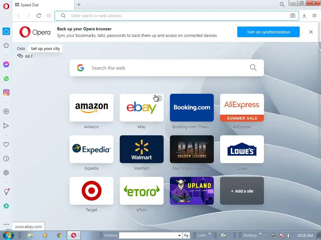This screenshot has width=321, height=240.
Task: Open Pinboards heart icon in sidebar
Action: (x=6, y=144)
